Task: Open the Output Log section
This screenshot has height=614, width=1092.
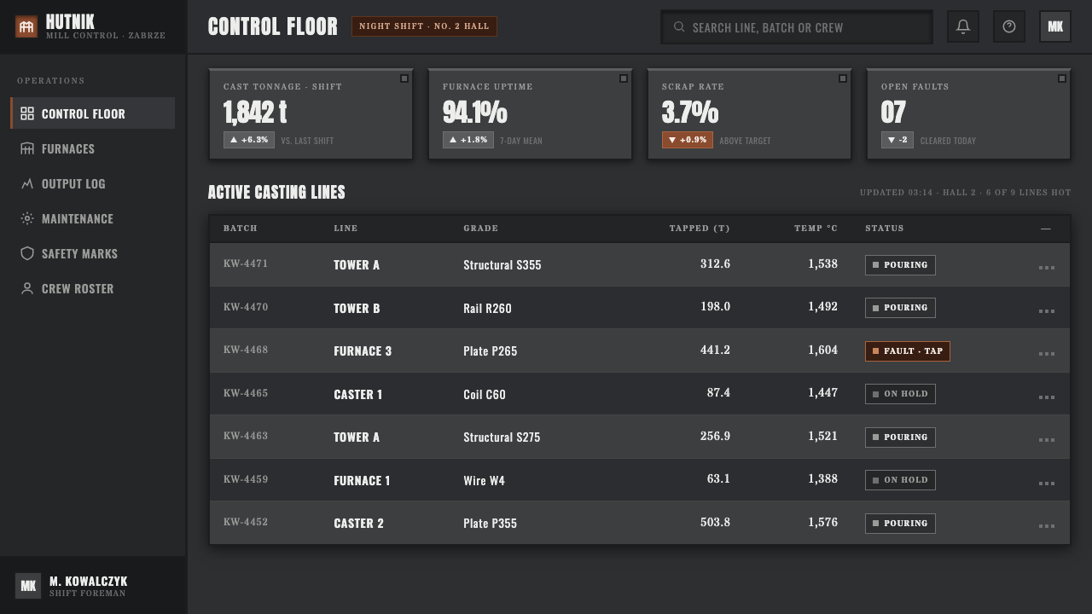Action: click(x=92, y=183)
